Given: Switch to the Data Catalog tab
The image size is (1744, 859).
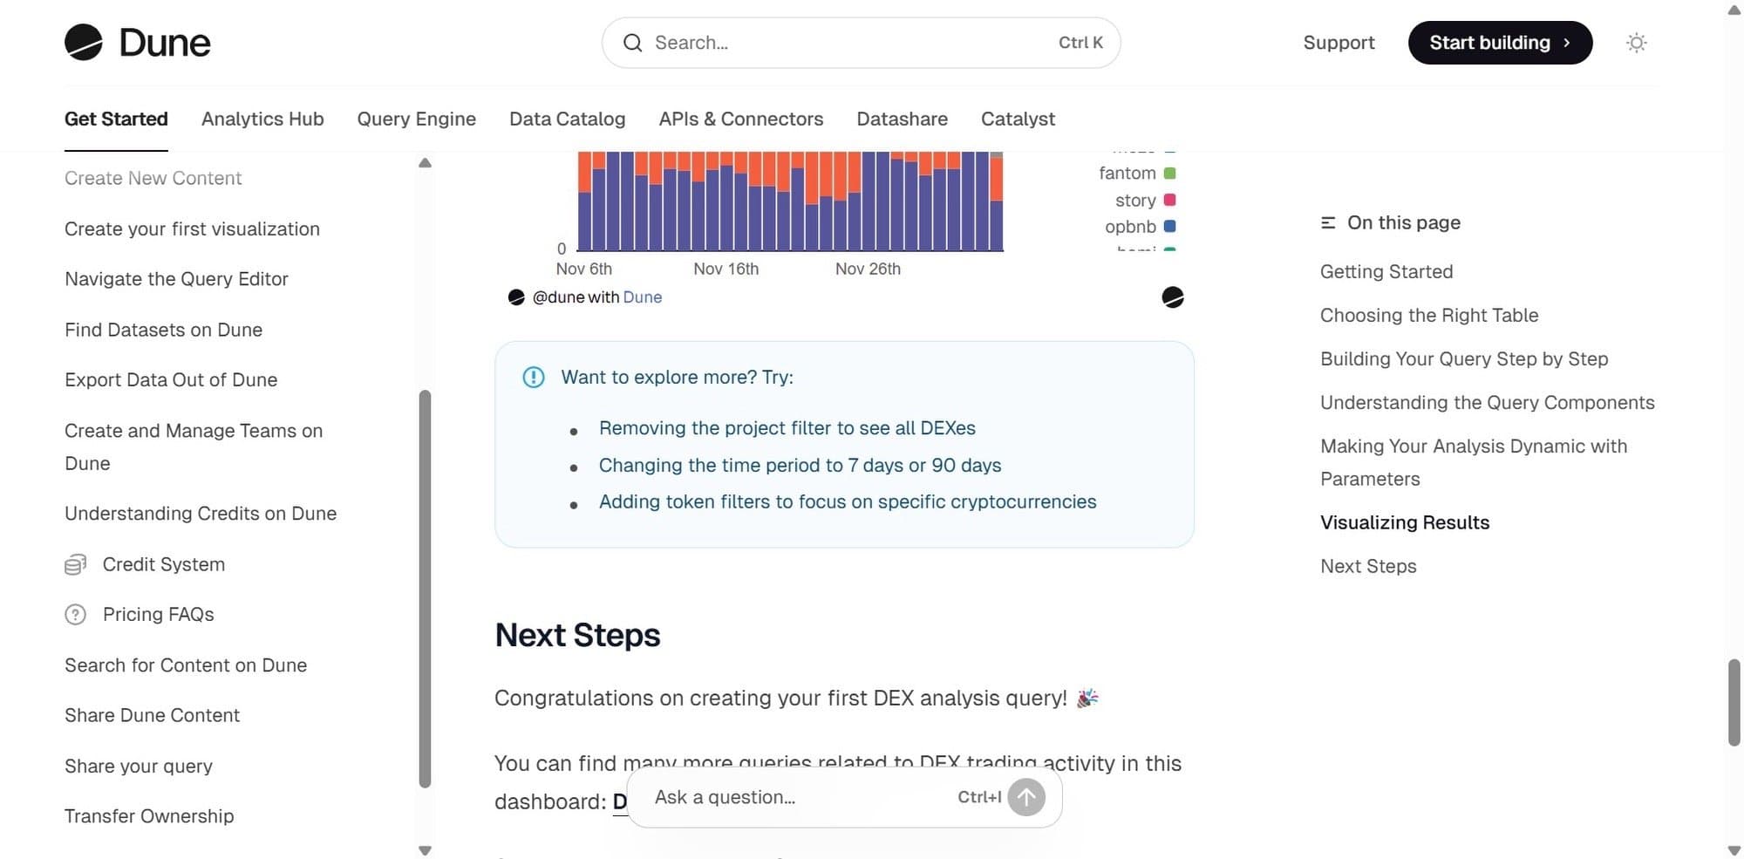Looking at the screenshot, I should [x=567, y=119].
